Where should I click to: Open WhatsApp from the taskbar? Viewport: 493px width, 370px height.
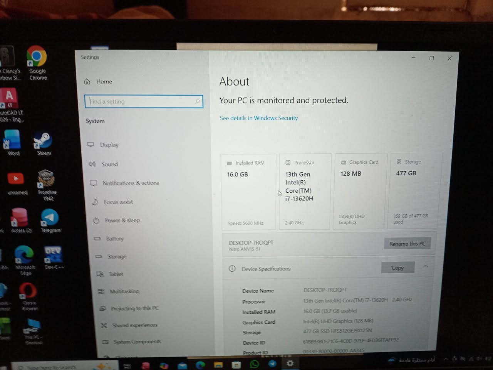(x=254, y=363)
